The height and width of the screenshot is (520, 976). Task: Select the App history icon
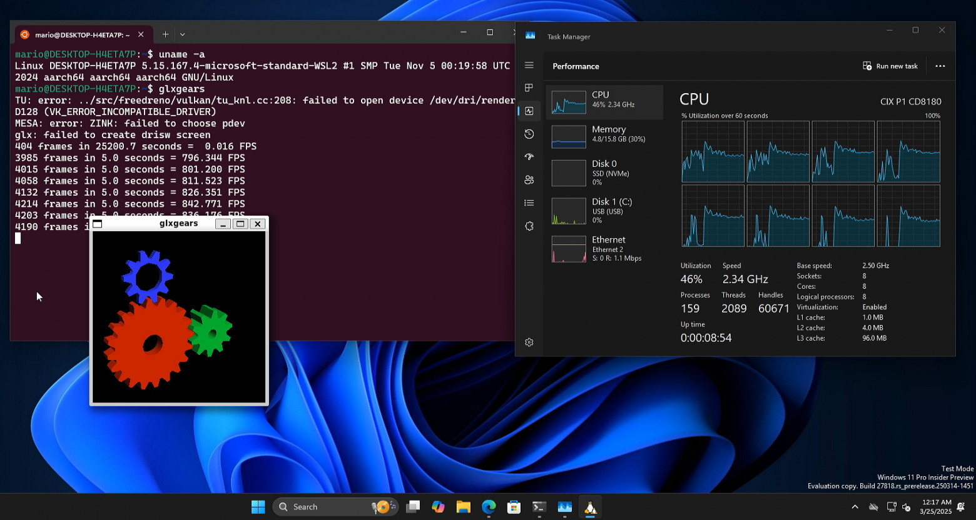529,134
